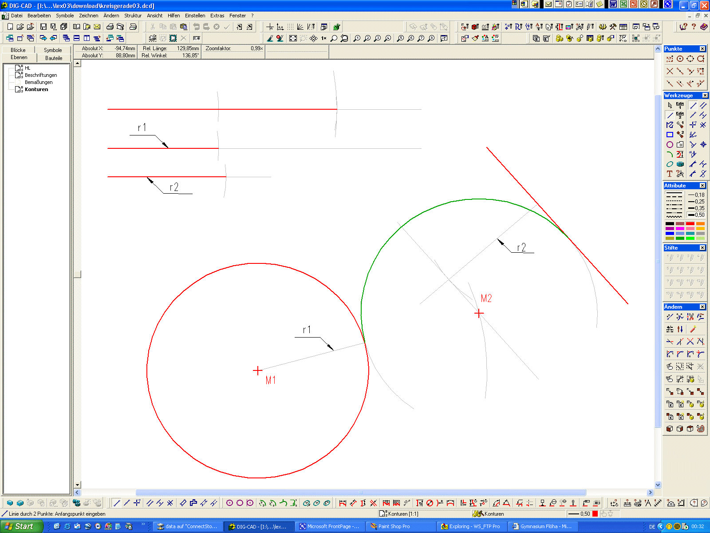This screenshot has height=533, width=710.
Task: Pick the text tool (T)
Action: [x=670, y=174]
